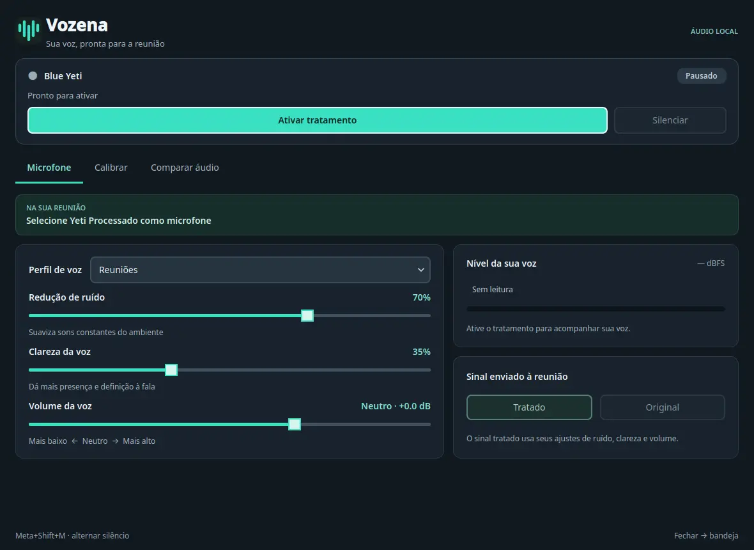The width and height of the screenshot is (754, 550).
Task: Click the Mais alto label under volume
Action: pyautogui.click(x=139, y=441)
